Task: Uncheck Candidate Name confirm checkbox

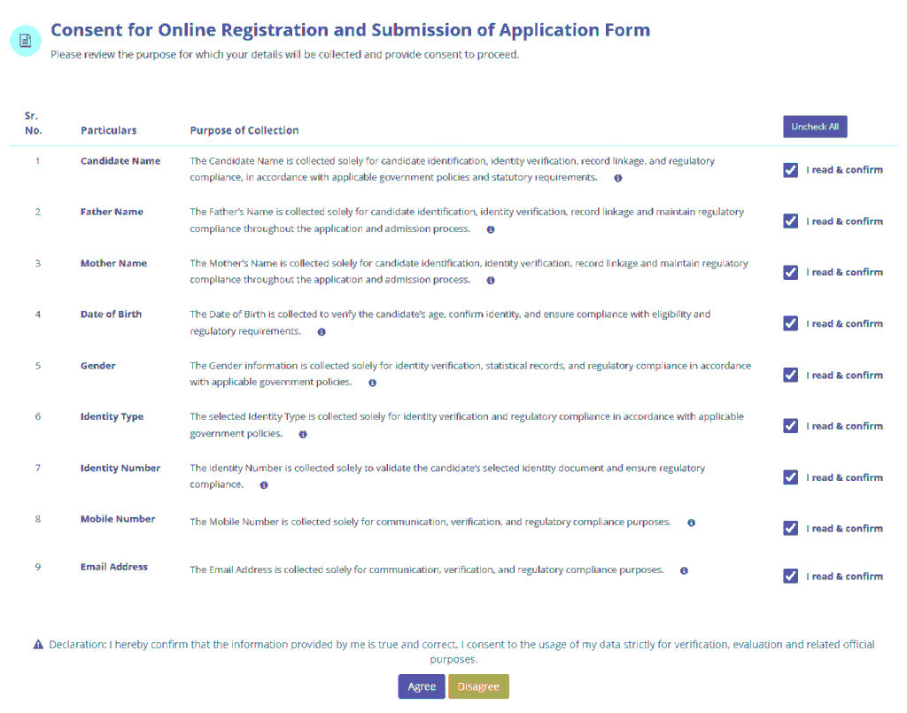Action: click(791, 170)
